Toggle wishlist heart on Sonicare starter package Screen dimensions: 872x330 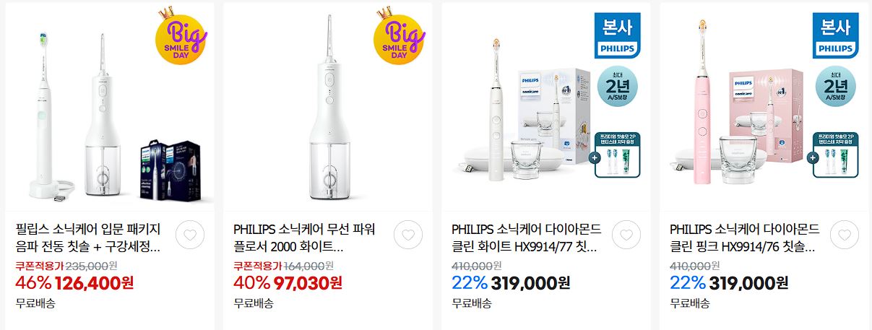click(x=190, y=235)
